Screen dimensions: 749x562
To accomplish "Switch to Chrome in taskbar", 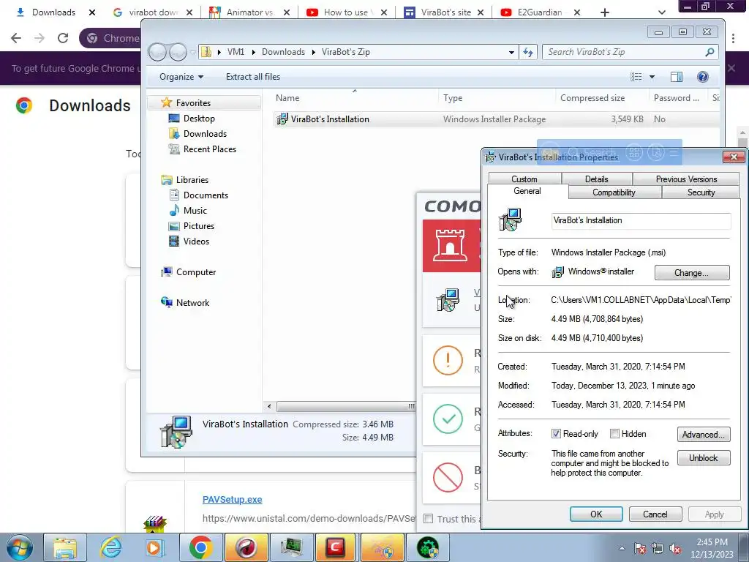I will pos(200,547).
